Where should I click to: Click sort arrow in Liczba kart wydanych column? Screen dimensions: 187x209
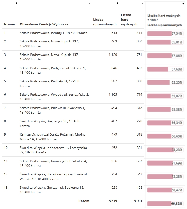(x=142, y=3)
